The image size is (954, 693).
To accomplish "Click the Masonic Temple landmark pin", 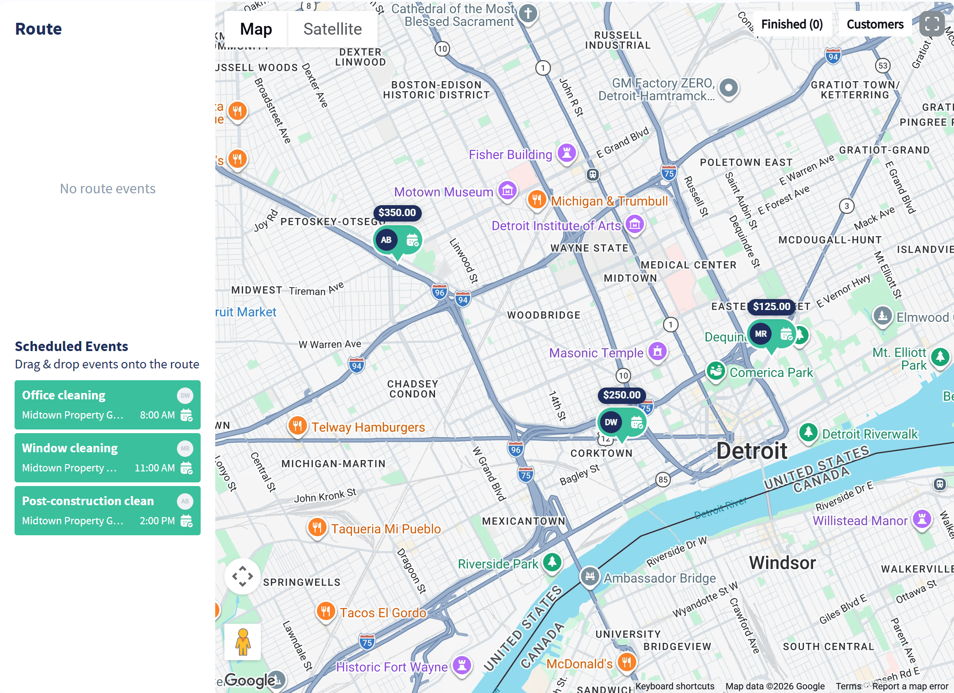I will (657, 352).
